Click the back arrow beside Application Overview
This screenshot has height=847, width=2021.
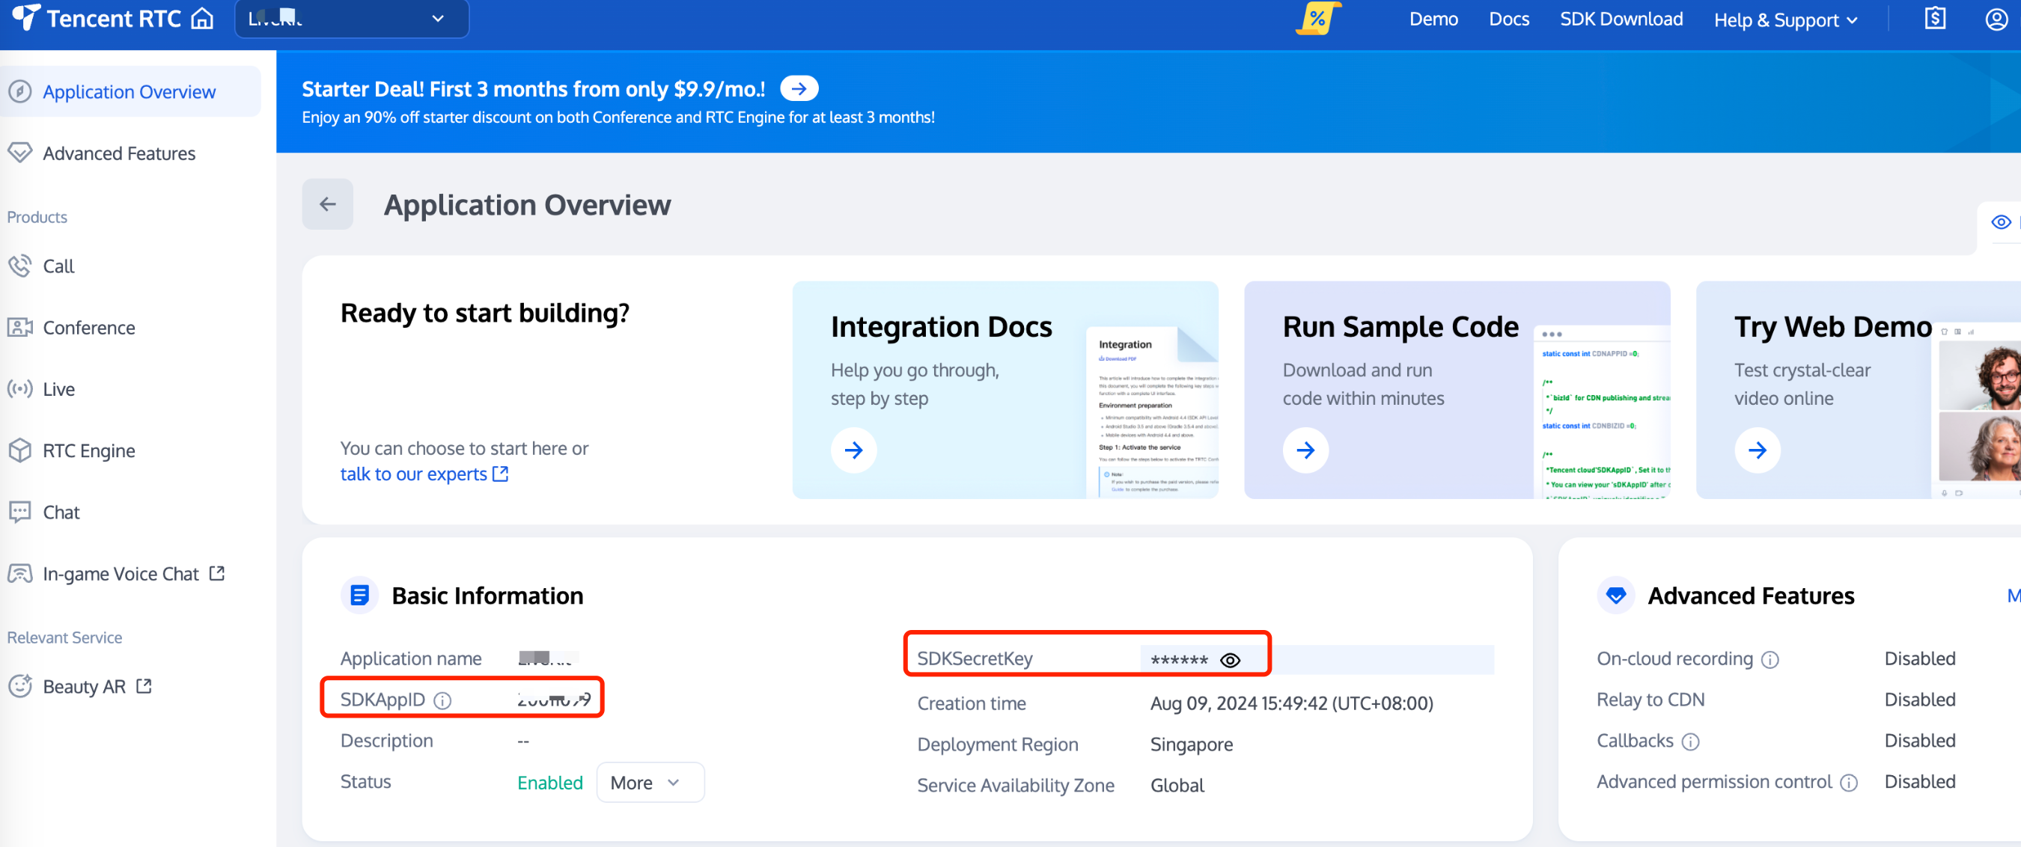(327, 205)
